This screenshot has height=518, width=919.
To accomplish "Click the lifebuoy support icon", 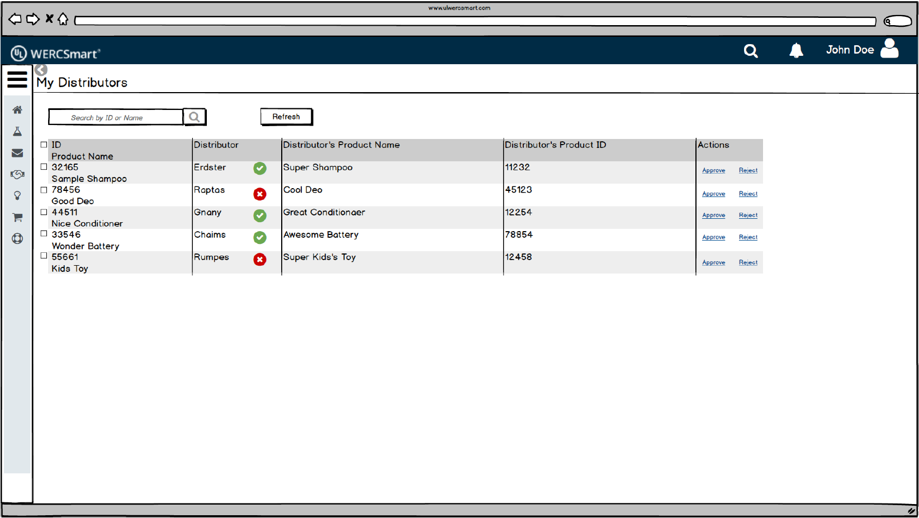I will tap(17, 239).
